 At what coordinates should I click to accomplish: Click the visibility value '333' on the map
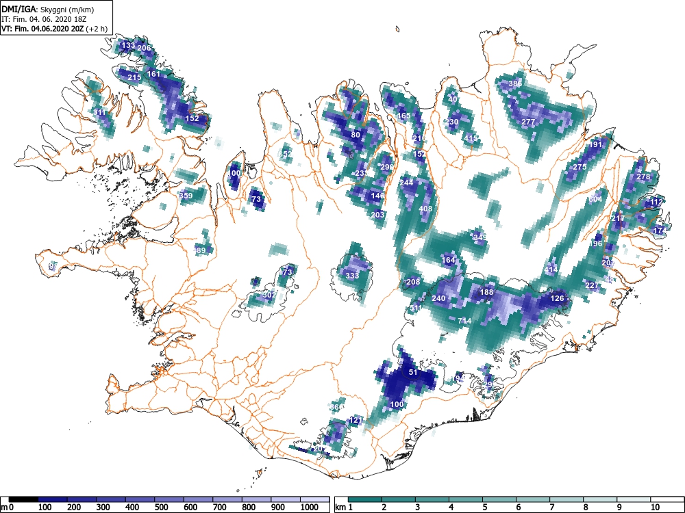click(352, 276)
